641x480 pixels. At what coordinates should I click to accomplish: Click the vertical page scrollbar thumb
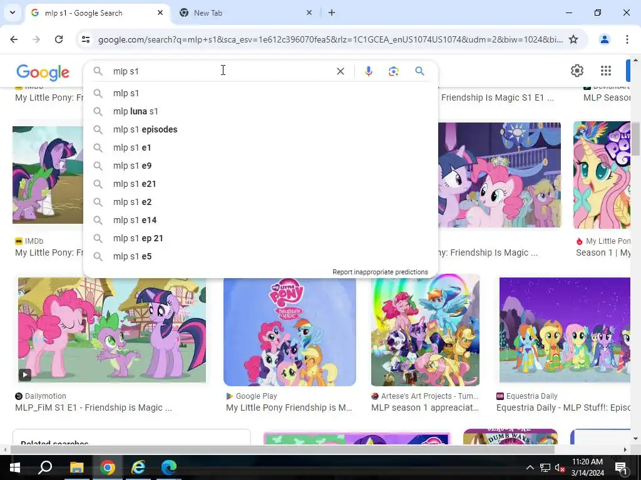click(x=636, y=139)
